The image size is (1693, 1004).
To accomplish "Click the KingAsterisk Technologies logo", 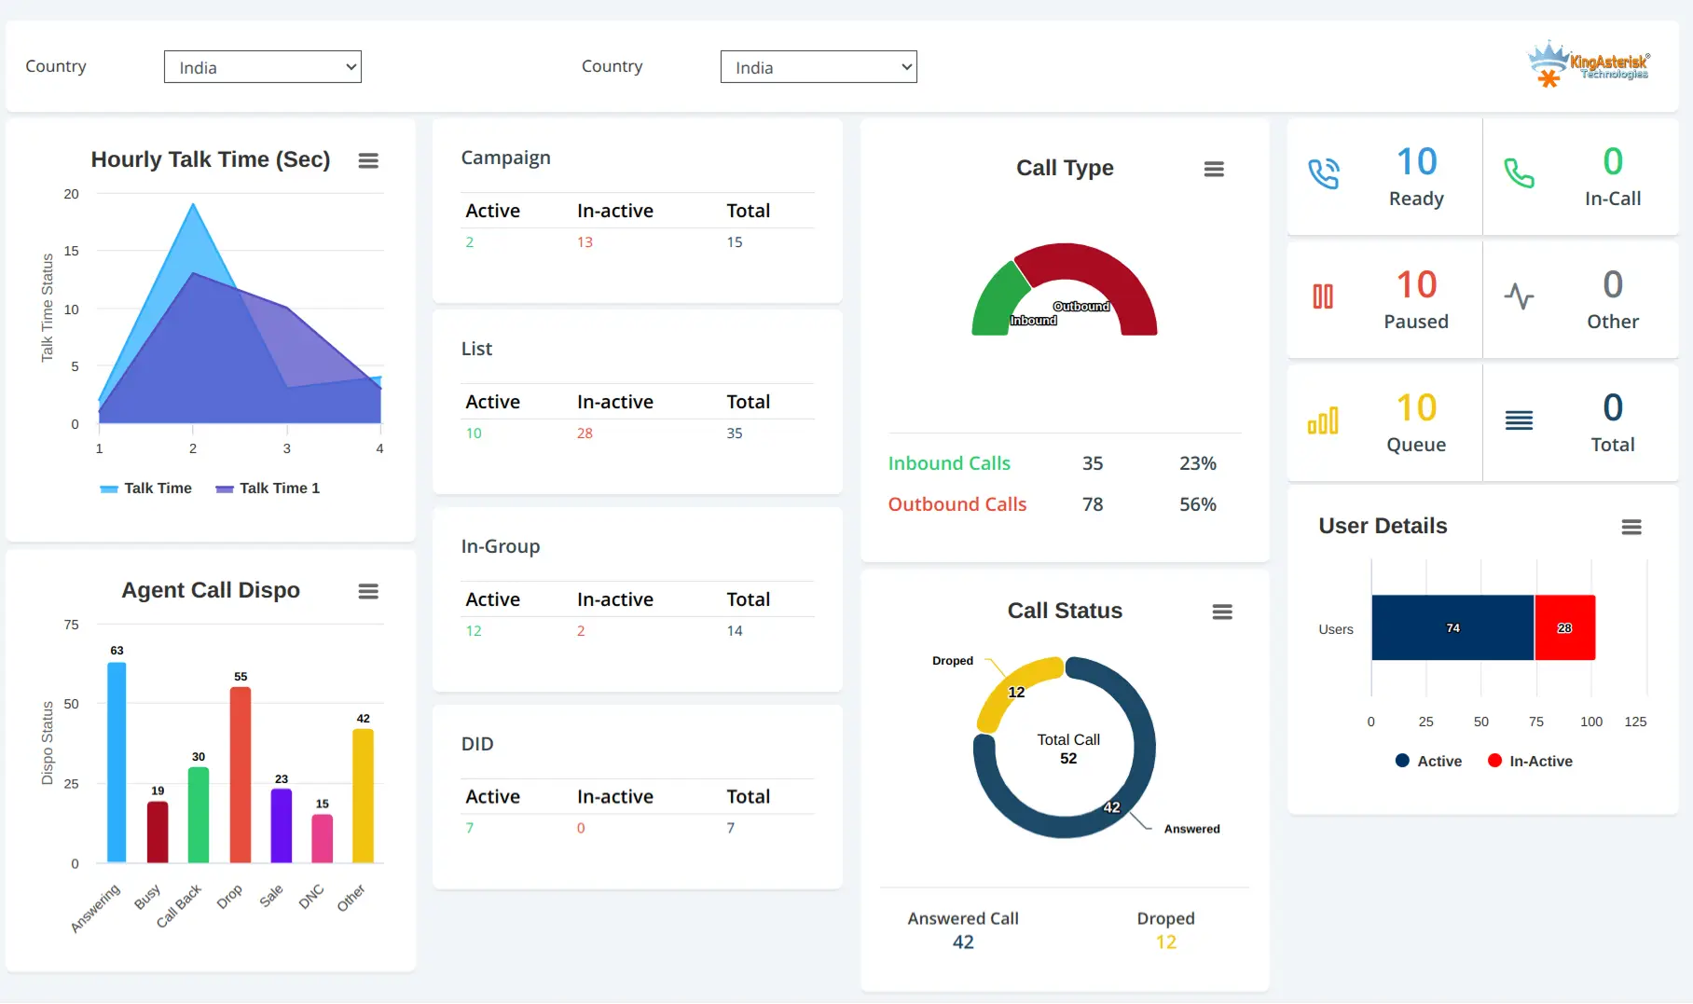I will (1588, 62).
